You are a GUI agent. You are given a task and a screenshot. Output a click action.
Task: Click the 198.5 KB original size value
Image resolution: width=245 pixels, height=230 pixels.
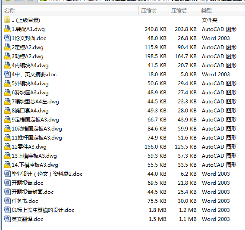tap(155, 56)
